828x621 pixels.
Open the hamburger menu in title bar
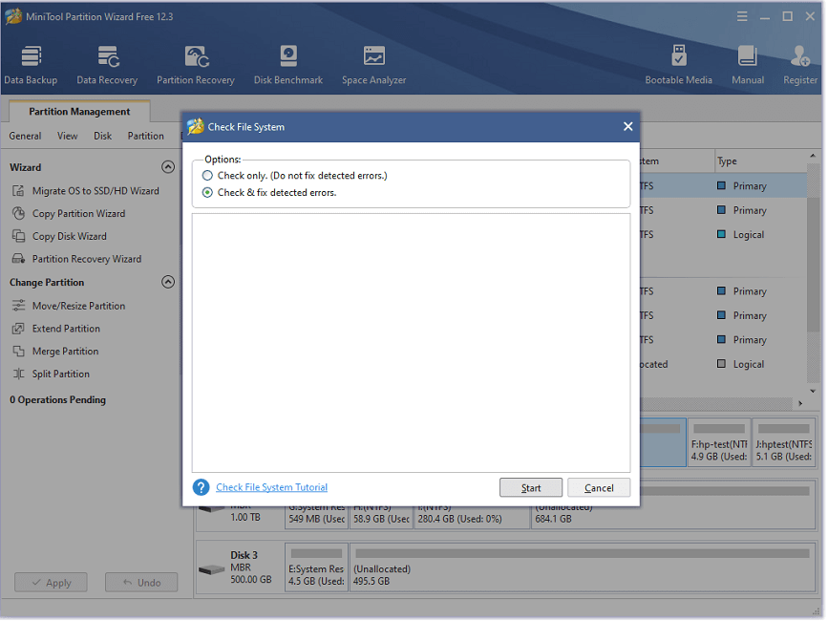[x=742, y=17]
